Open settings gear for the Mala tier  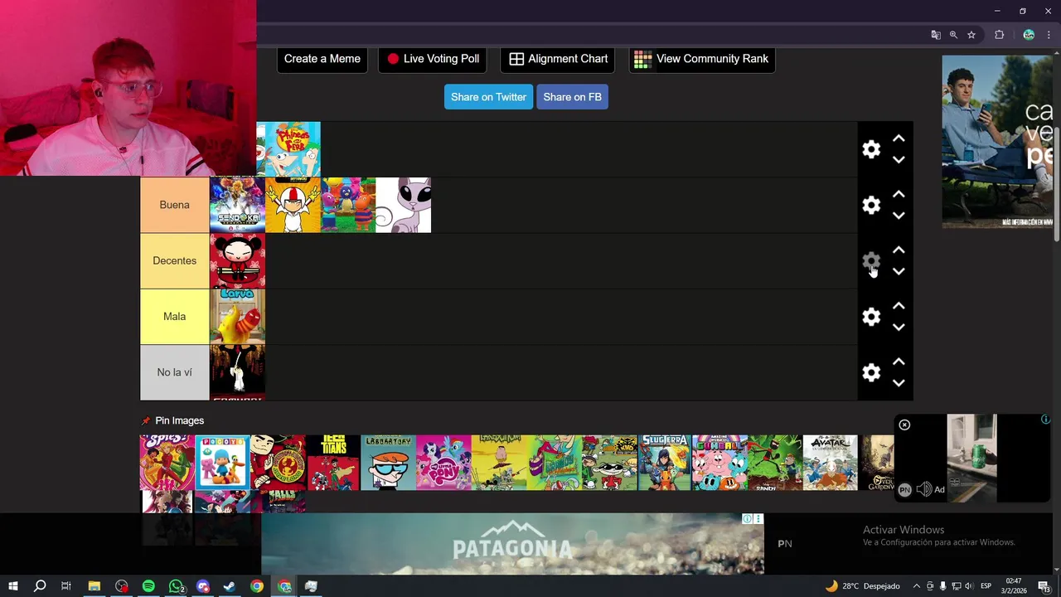(x=870, y=316)
